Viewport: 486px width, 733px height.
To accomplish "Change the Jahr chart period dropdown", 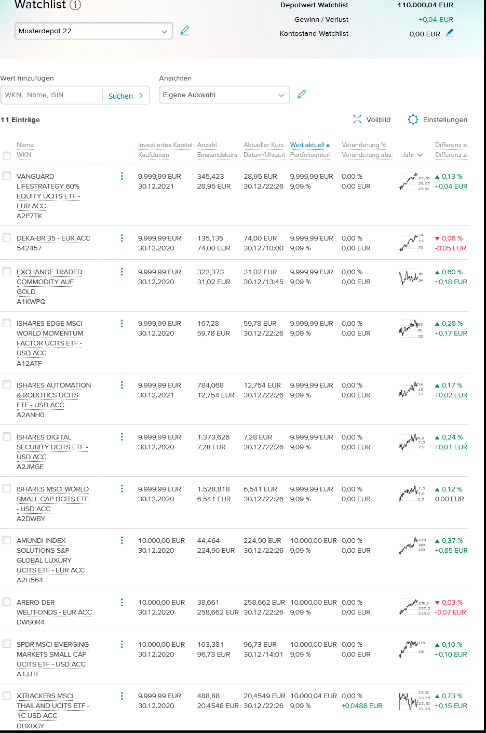I will (412, 155).
